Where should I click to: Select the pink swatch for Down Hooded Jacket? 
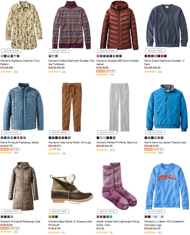coord(98,56)
